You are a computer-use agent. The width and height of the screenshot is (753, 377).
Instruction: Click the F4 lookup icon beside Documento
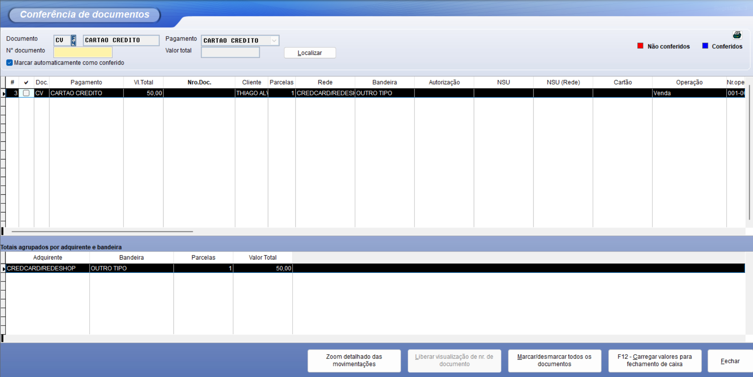74,40
